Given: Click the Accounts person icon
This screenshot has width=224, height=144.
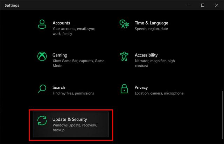Looking at the screenshot, I should pyautogui.click(x=42, y=24).
